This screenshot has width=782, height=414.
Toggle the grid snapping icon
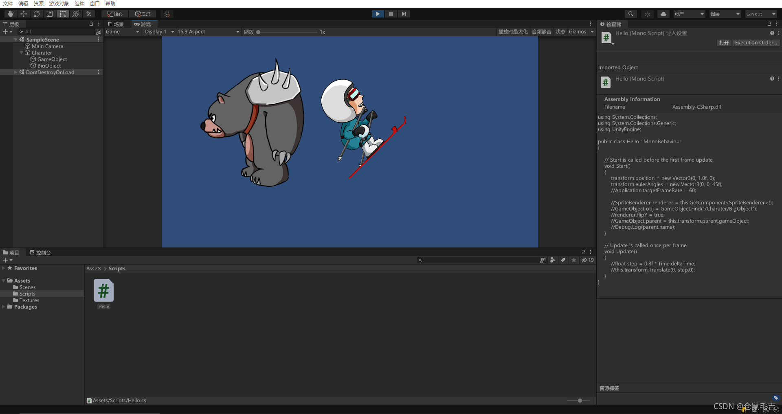[x=167, y=14]
